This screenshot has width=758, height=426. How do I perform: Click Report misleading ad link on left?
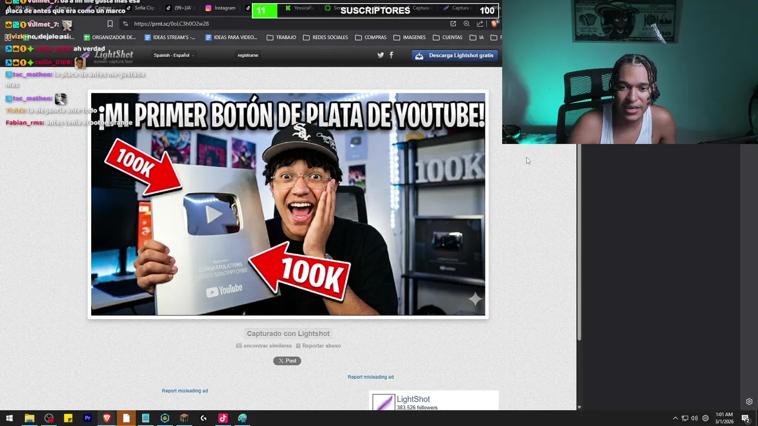(185, 390)
